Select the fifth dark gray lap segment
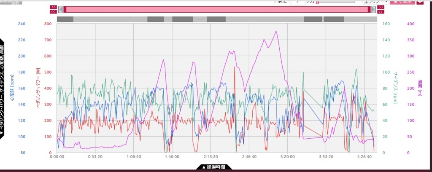Screen dimensions: 432x172 (313, 19)
